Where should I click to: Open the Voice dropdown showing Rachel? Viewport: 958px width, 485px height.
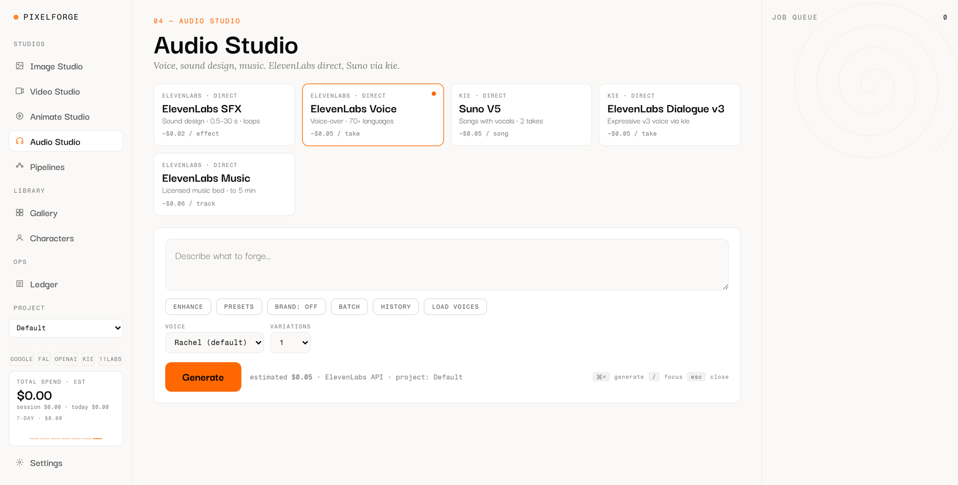(215, 343)
